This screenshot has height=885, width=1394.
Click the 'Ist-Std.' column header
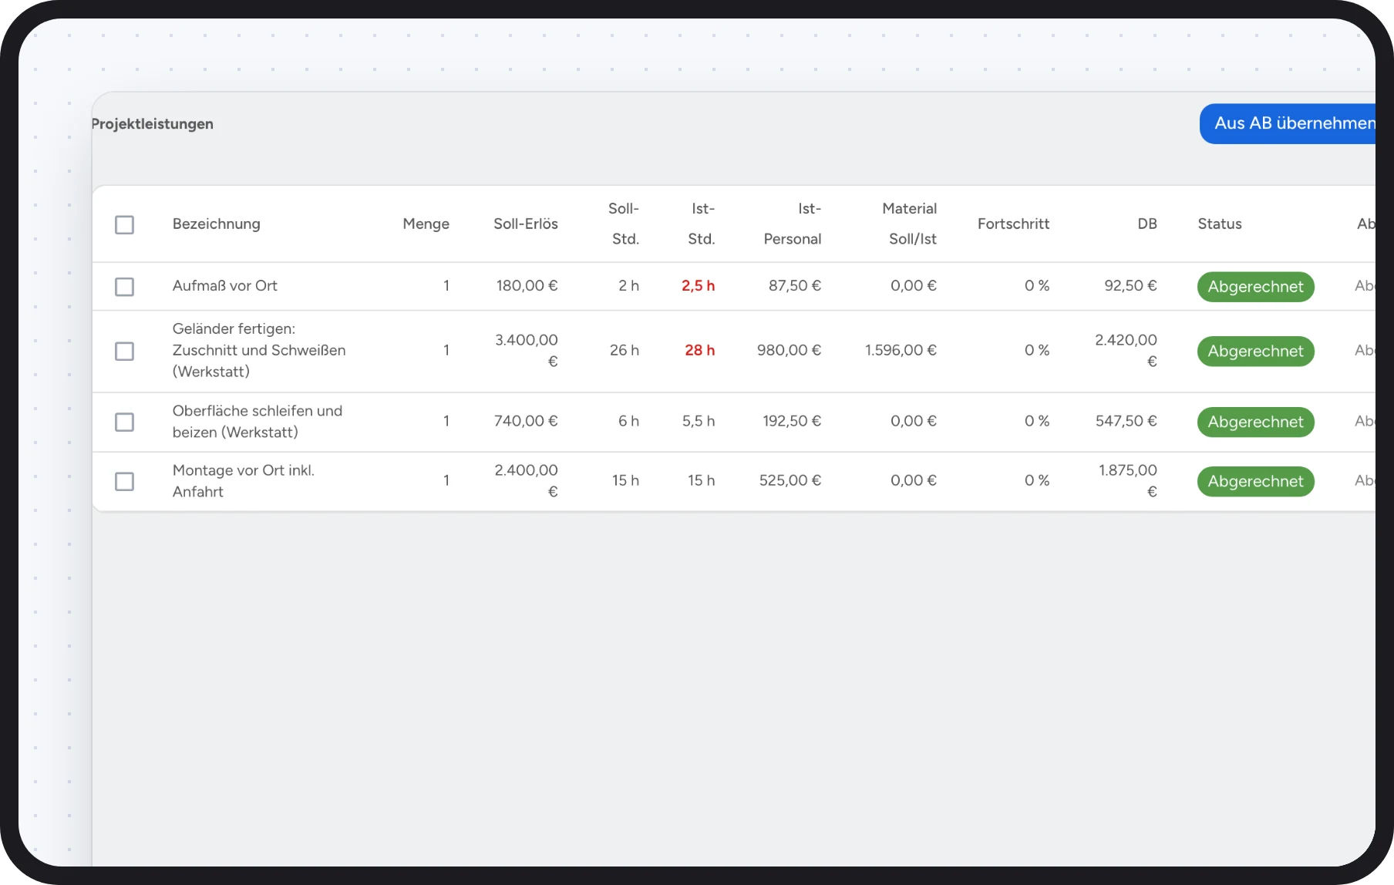pyautogui.click(x=702, y=224)
